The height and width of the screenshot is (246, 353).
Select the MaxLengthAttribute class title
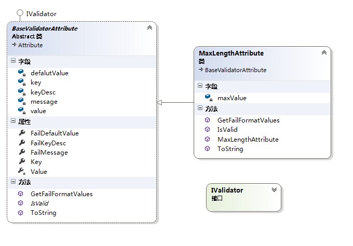[x=231, y=53]
